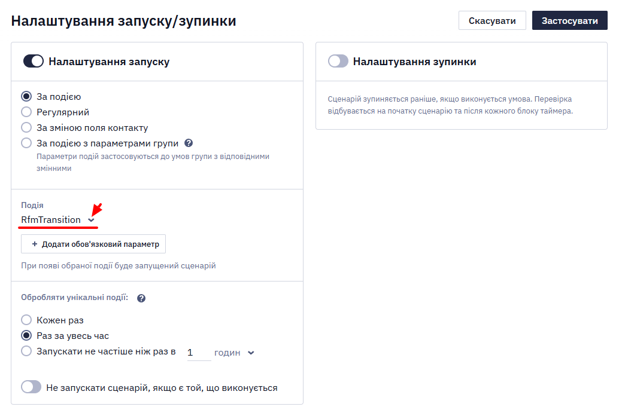
Task: Choose За зміною поля контакту option
Action: pyautogui.click(x=26, y=127)
